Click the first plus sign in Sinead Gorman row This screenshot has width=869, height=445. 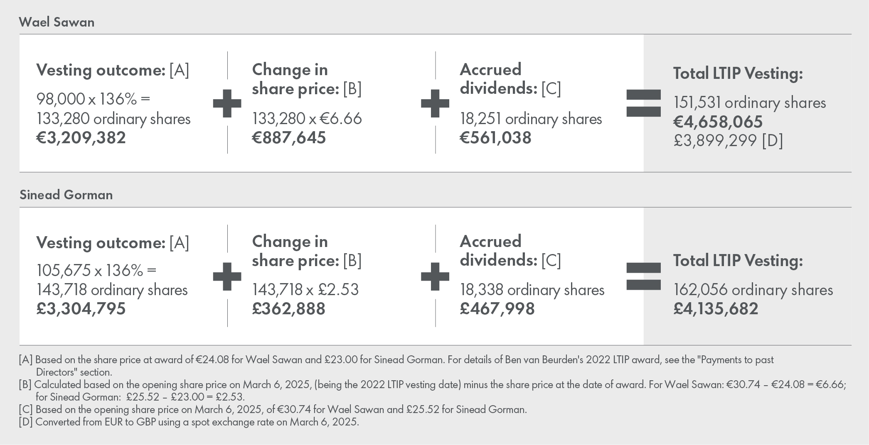coord(227,276)
